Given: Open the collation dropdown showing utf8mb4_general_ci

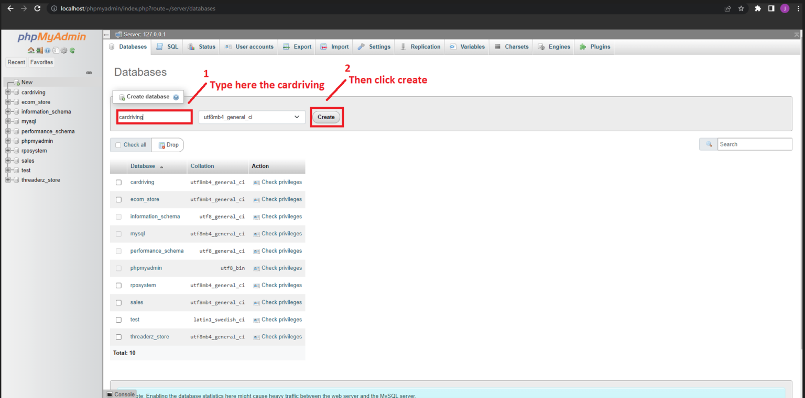Looking at the screenshot, I should (x=252, y=117).
